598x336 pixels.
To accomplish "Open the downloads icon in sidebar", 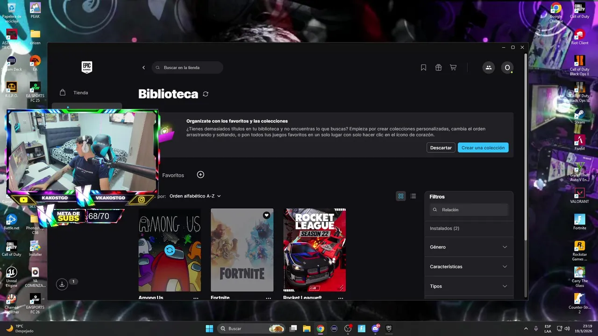I will 62,284.
